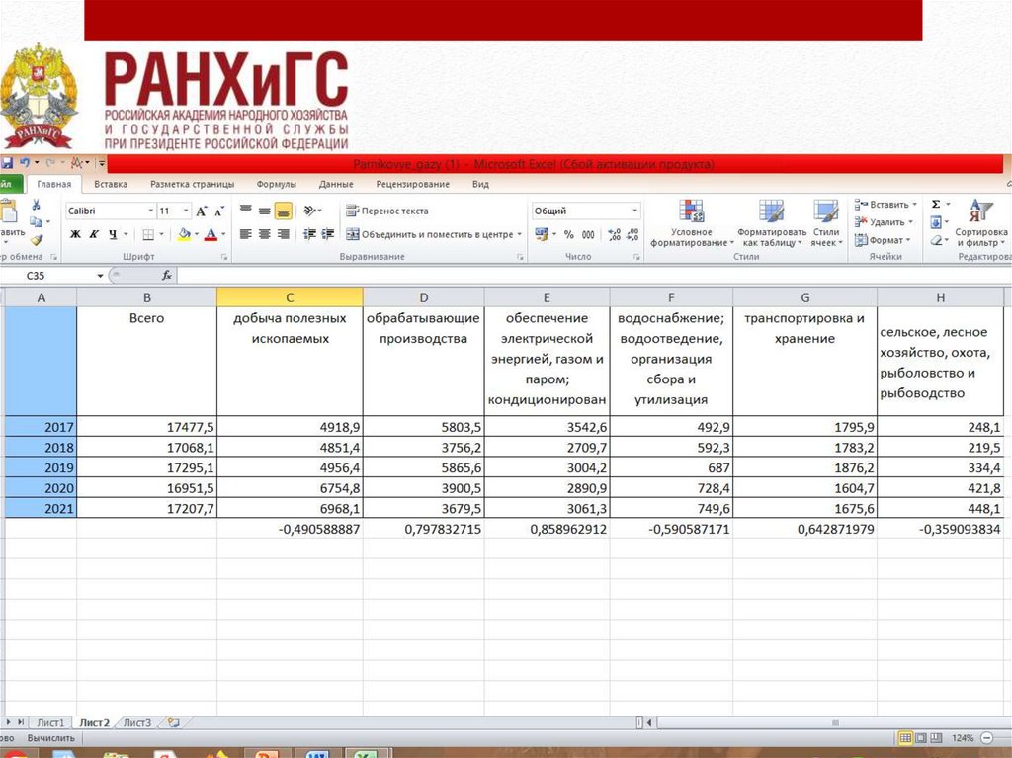Click the percent style icon
1012x758 pixels.
tap(569, 235)
